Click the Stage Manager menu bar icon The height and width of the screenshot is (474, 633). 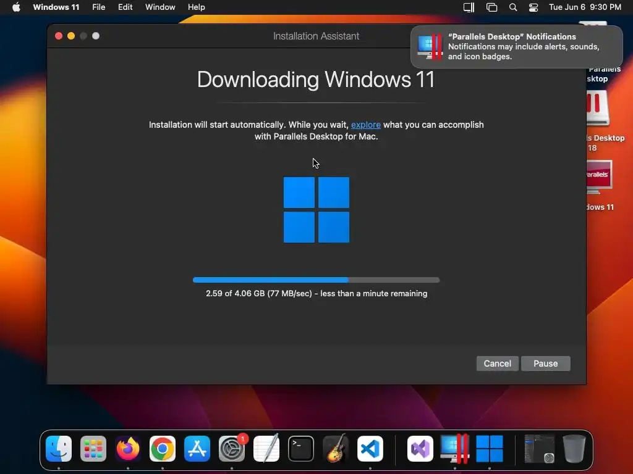tap(491, 7)
